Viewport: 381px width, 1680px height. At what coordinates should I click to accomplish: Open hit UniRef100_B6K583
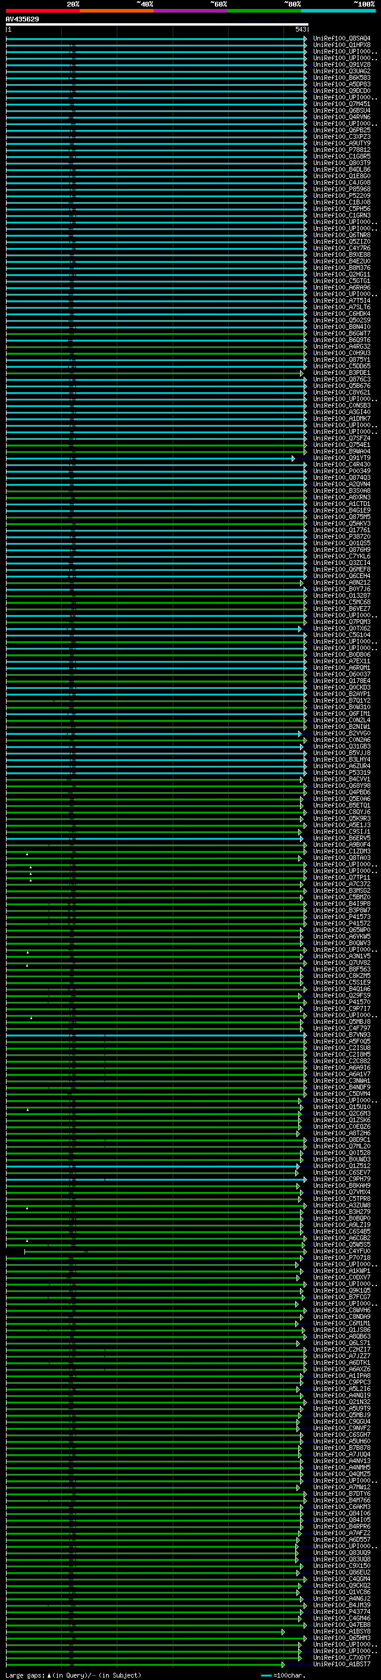(342, 77)
